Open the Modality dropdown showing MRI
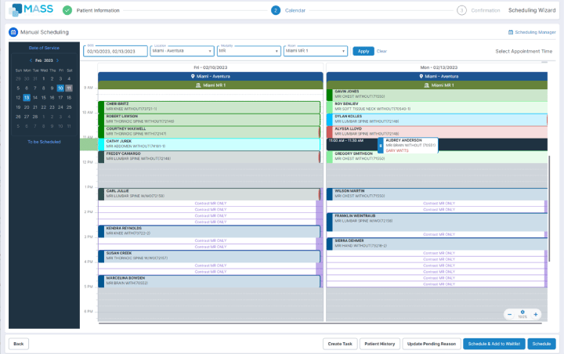Screen dimensions: 564x354 [x=248, y=51]
